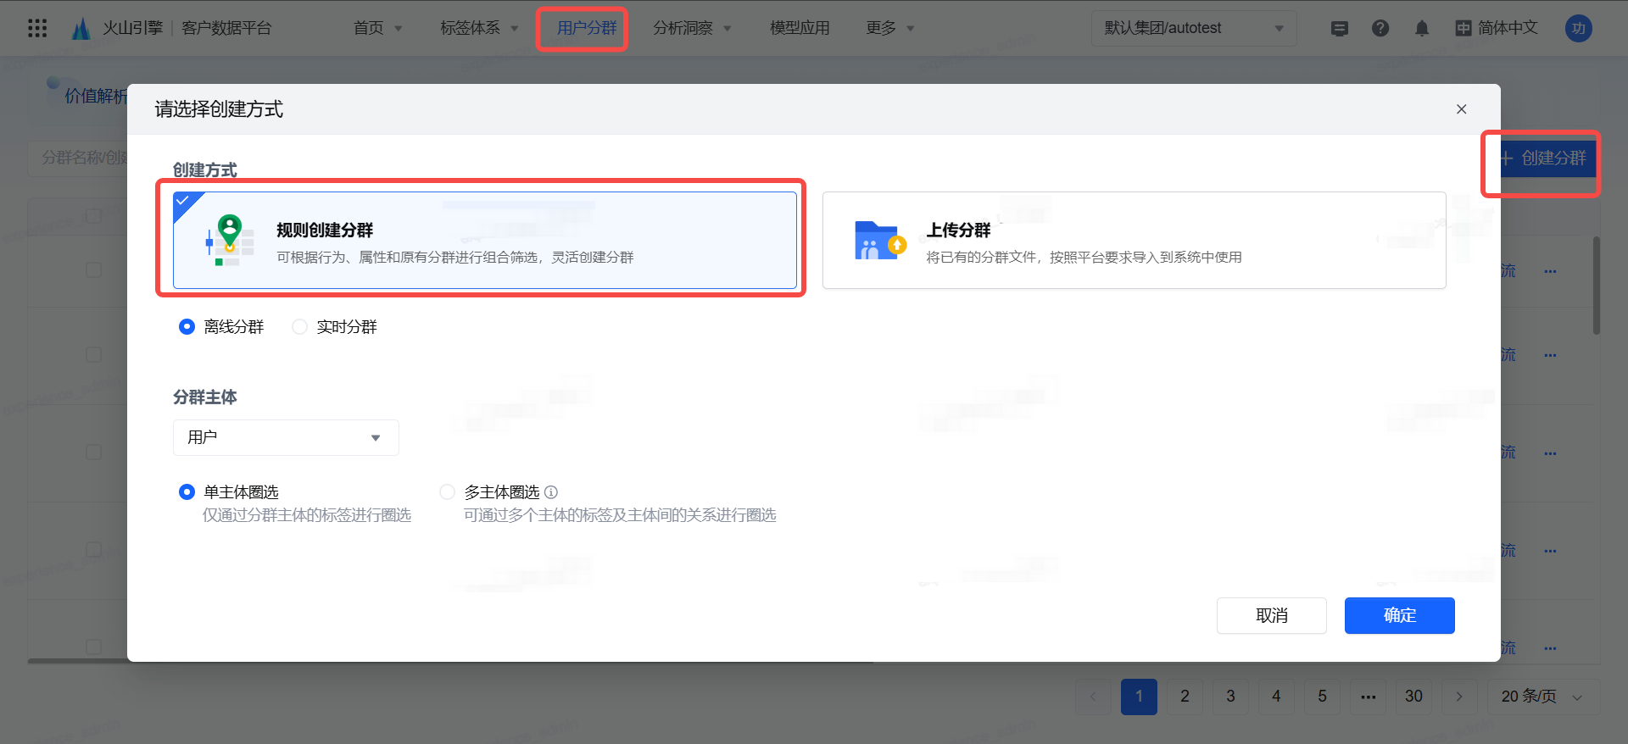The height and width of the screenshot is (744, 1628).
Task: Click the info icon beside 多主体圈选
Action: (x=551, y=492)
